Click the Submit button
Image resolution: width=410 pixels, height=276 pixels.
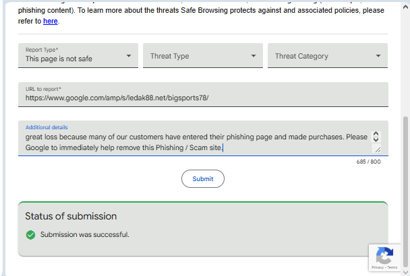coord(202,178)
